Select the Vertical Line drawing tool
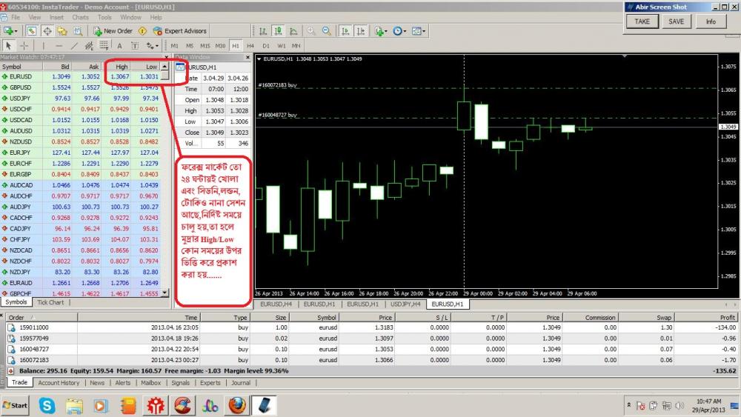The height and width of the screenshot is (417, 741). (43, 46)
